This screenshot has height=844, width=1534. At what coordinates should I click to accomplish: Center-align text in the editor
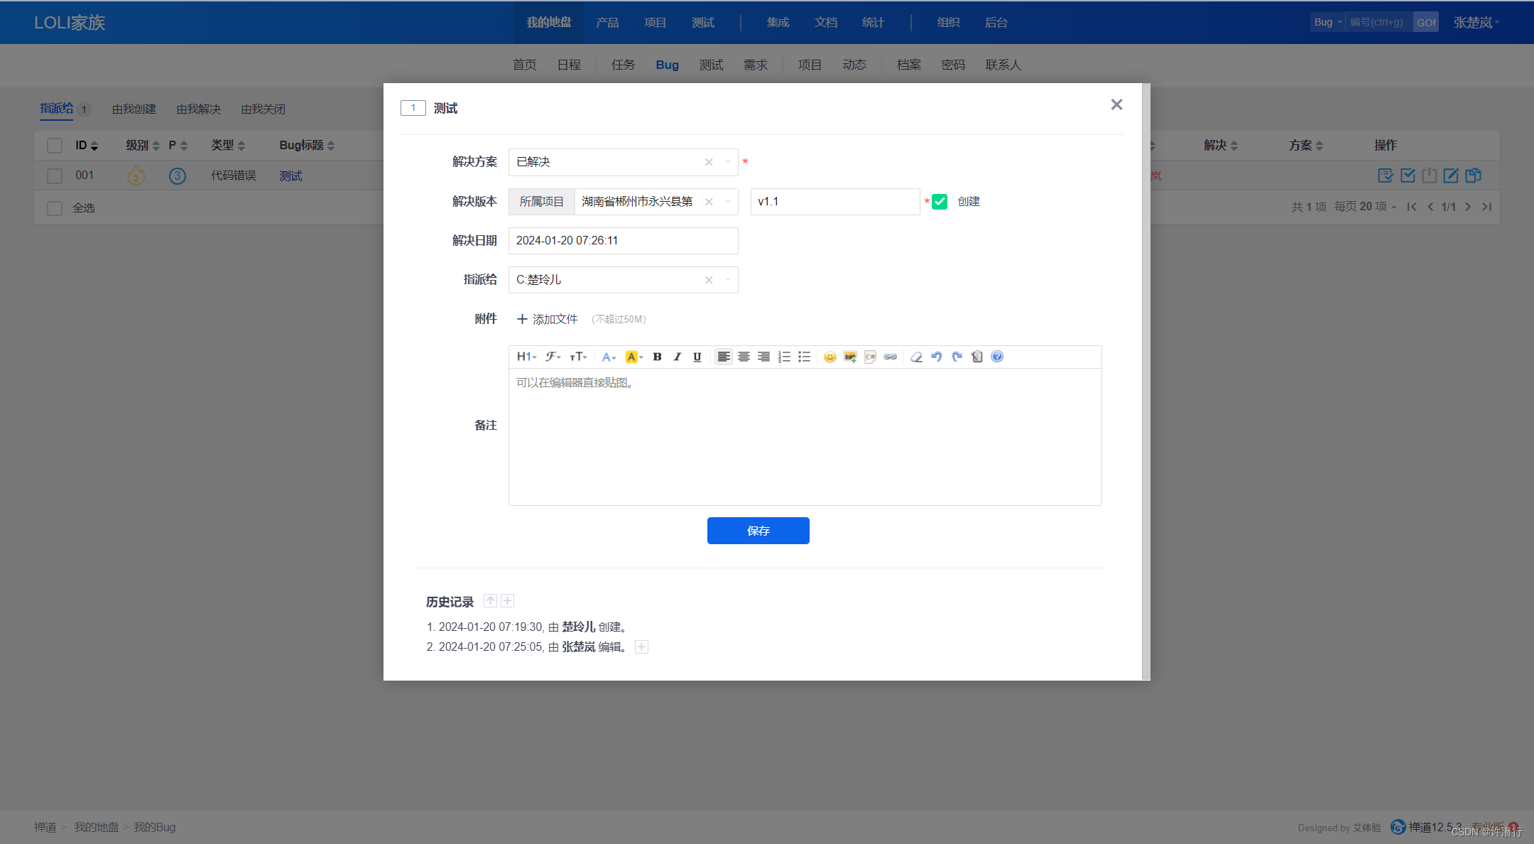click(744, 357)
